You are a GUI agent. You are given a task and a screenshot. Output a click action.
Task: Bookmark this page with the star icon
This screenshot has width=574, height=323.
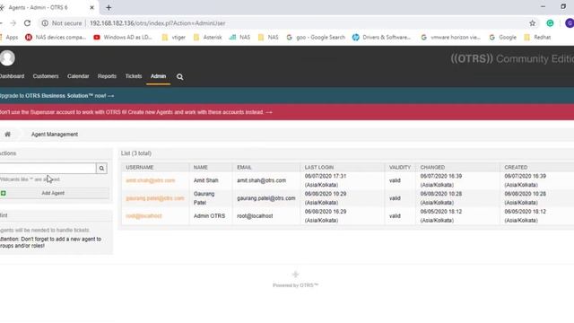(532, 23)
